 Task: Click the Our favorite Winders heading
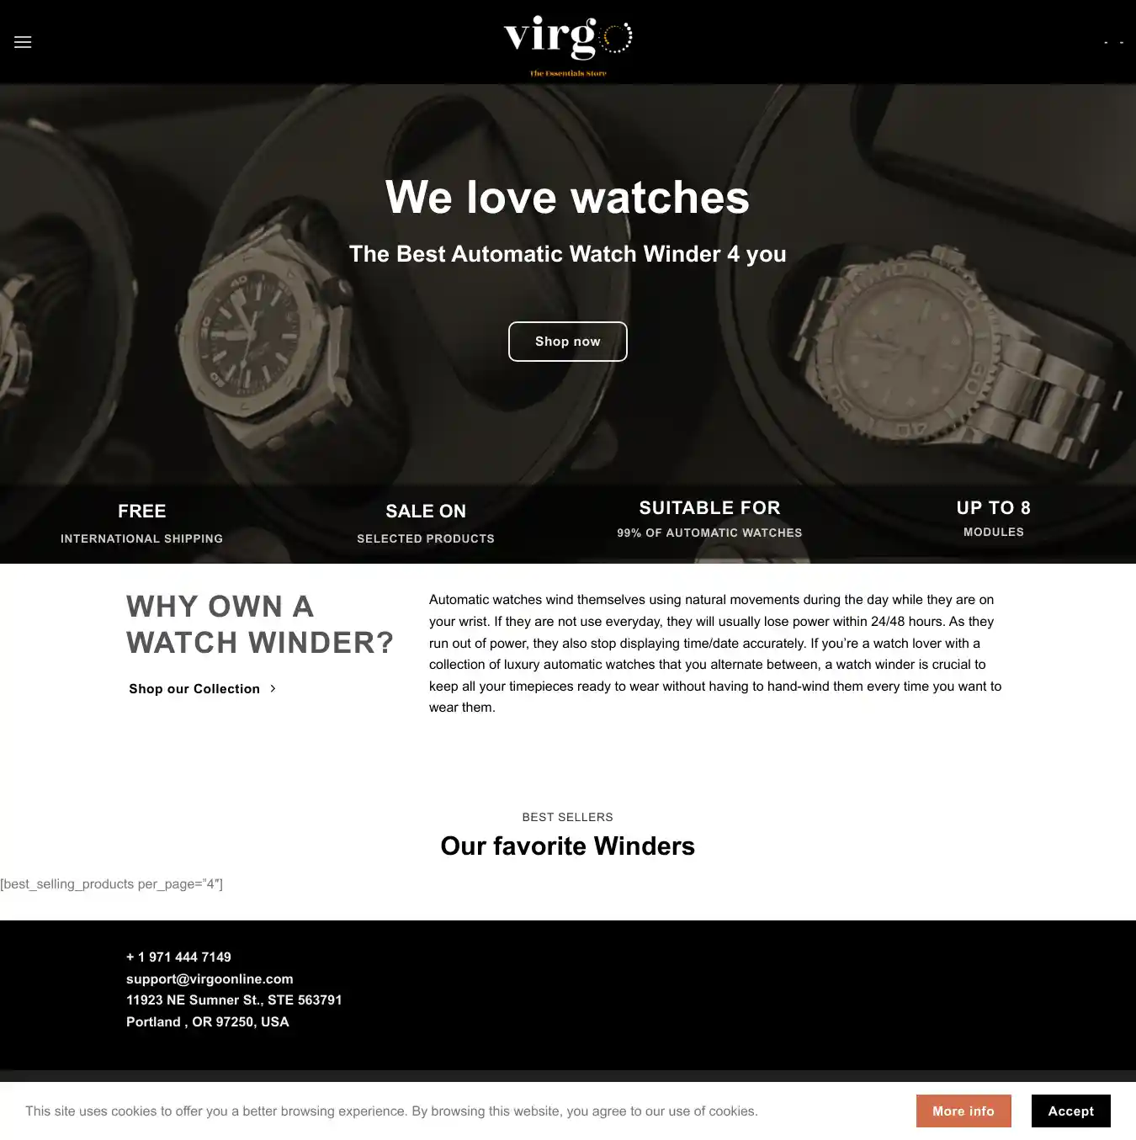(x=568, y=846)
